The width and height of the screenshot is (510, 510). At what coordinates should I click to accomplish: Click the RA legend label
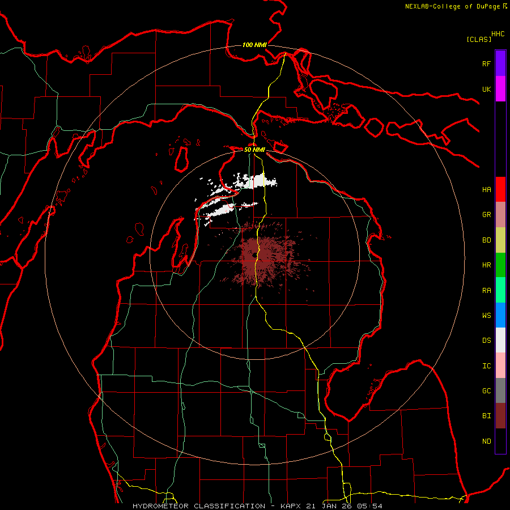[x=486, y=291]
